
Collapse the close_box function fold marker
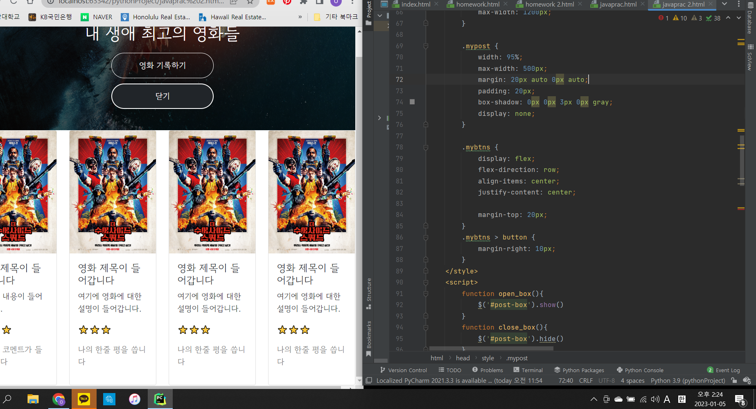click(426, 327)
